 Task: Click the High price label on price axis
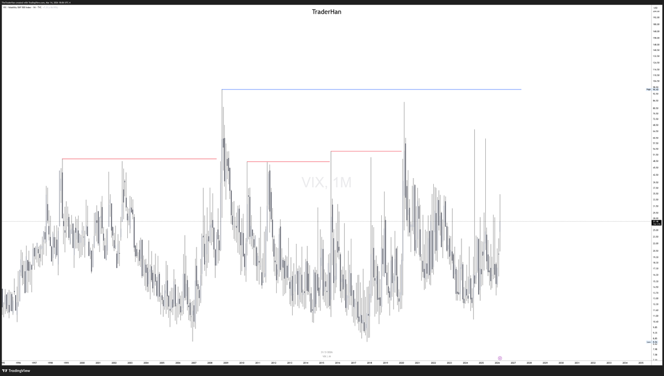point(651,90)
